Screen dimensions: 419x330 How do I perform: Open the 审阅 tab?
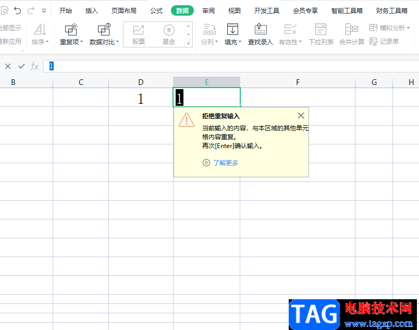click(208, 11)
